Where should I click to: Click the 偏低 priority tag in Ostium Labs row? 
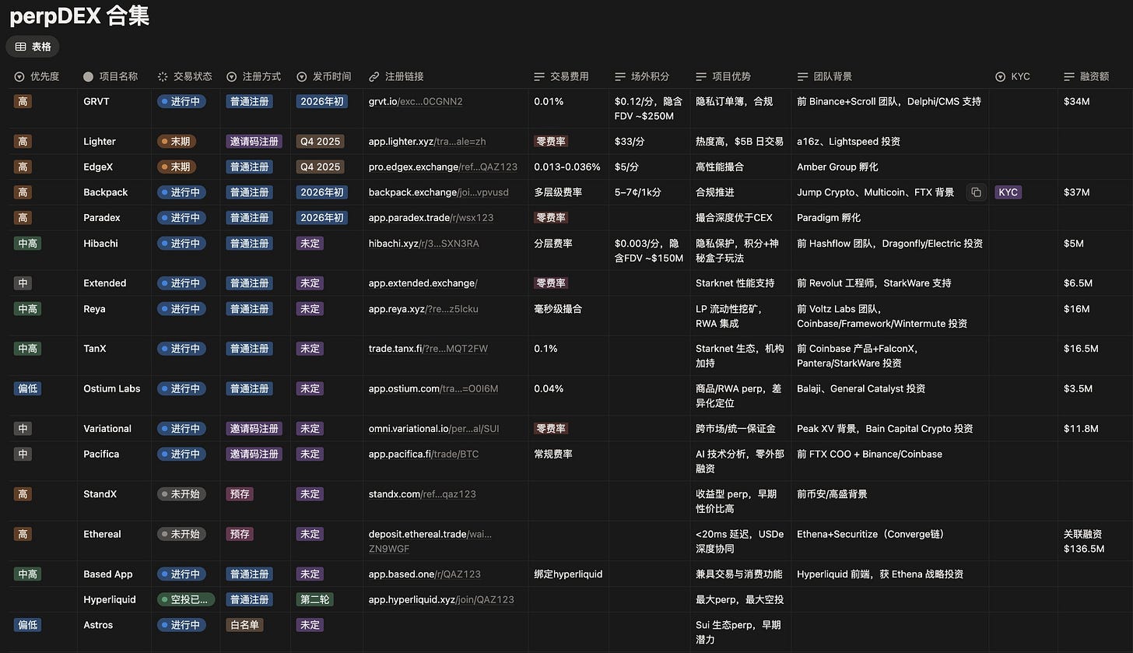coord(27,388)
